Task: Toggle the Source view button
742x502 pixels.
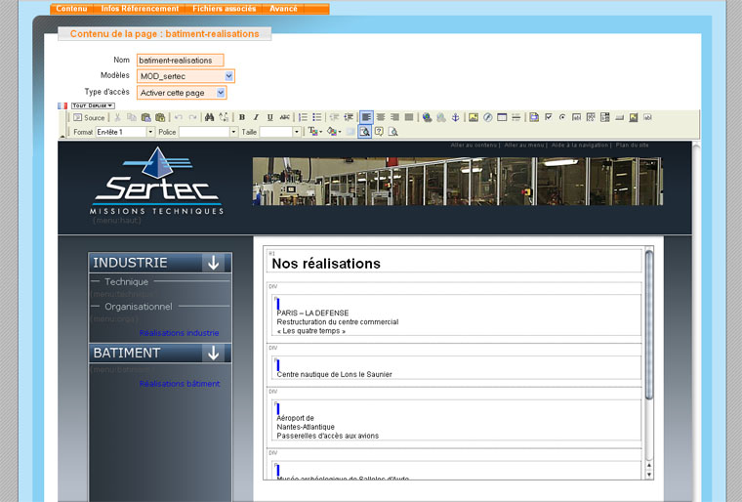Action: pos(89,117)
